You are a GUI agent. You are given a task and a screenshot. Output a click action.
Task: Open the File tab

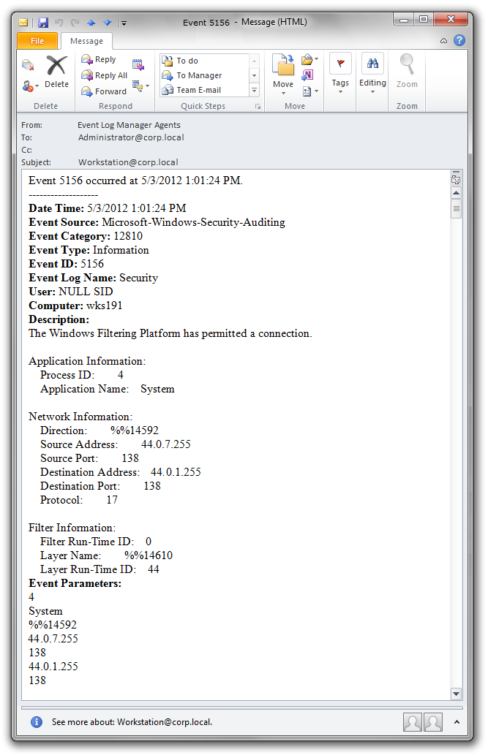click(37, 41)
